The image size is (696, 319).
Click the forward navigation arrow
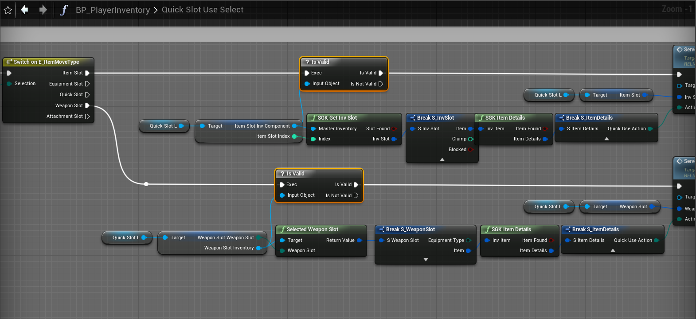(43, 10)
